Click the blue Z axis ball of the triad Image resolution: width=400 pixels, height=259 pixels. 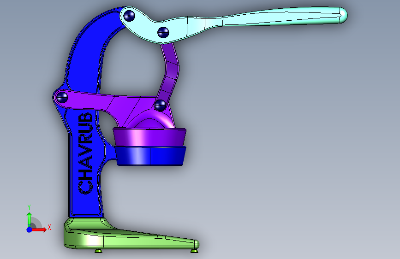(30, 230)
